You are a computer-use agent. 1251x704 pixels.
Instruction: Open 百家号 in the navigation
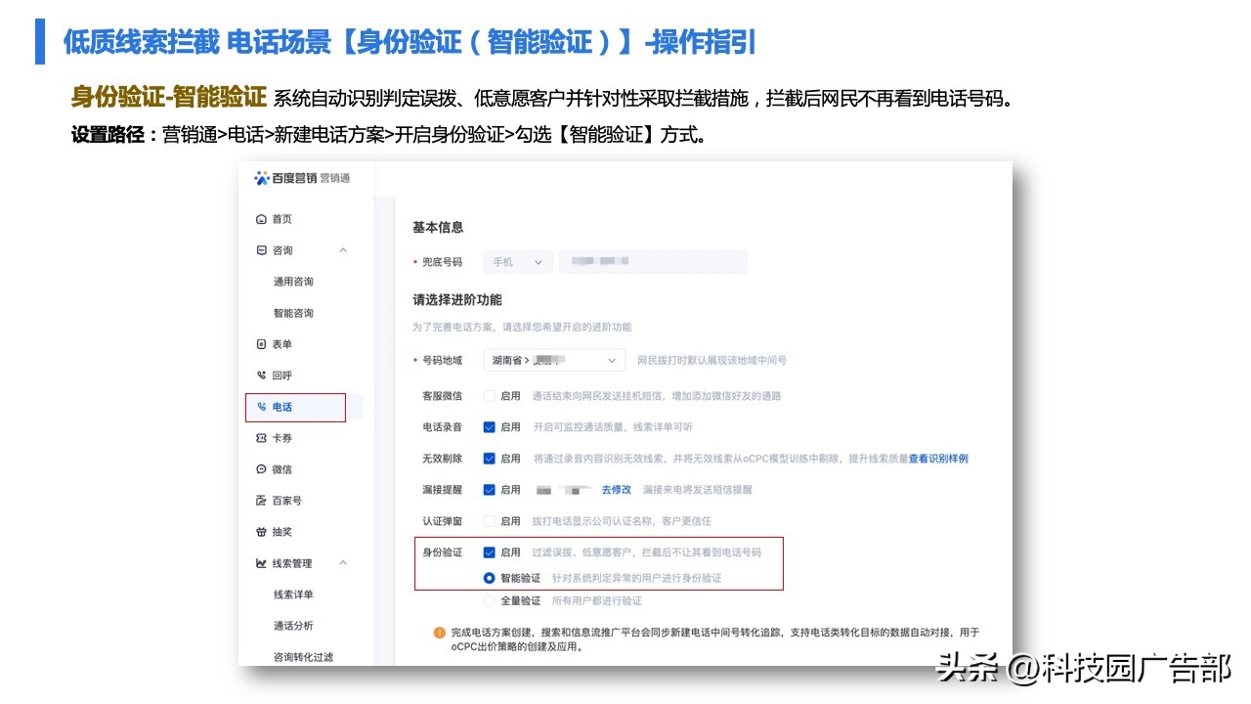[285, 500]
